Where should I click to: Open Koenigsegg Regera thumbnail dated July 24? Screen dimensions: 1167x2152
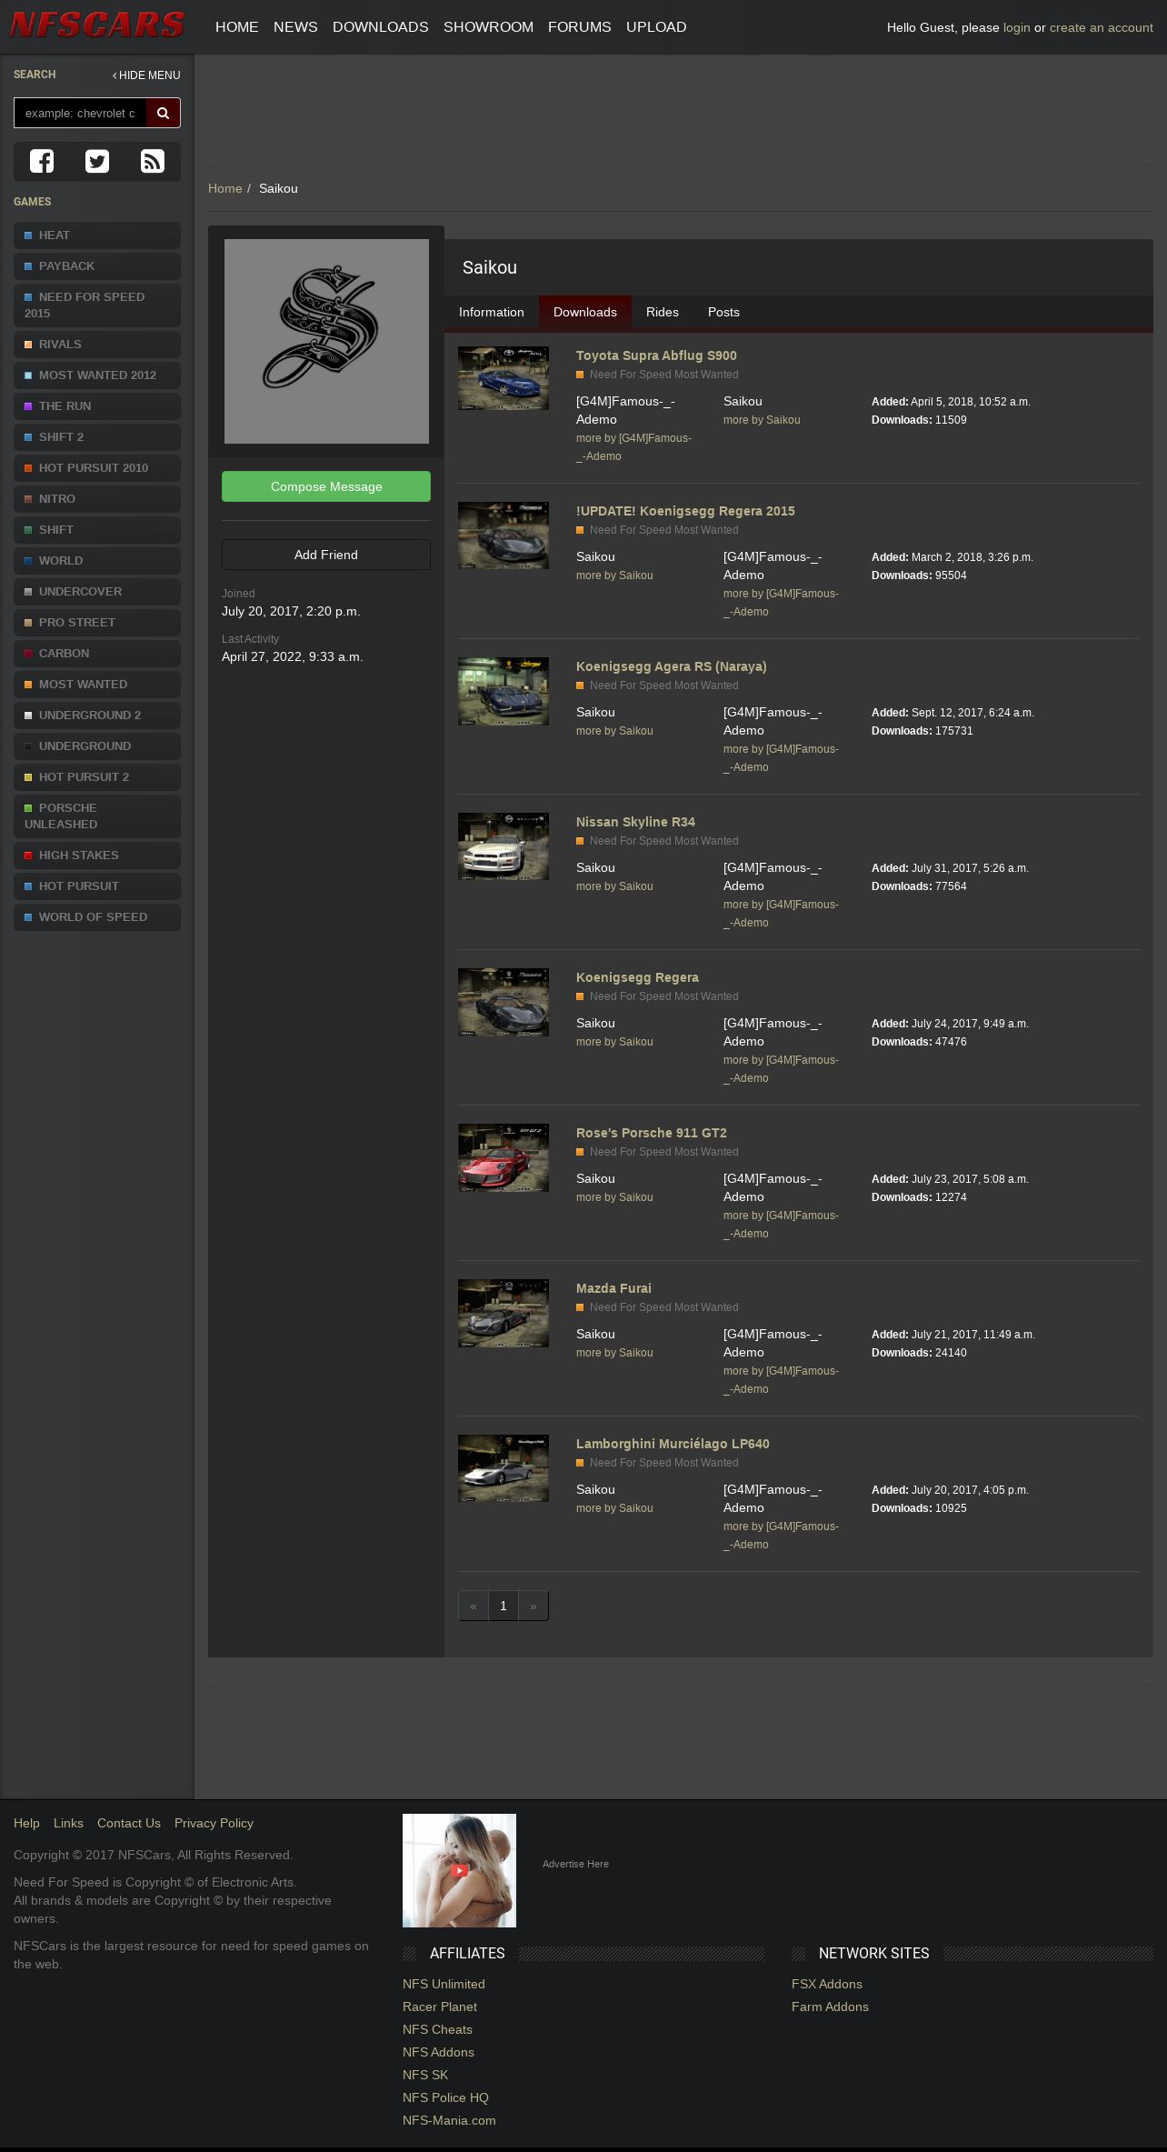(504, 1003)
